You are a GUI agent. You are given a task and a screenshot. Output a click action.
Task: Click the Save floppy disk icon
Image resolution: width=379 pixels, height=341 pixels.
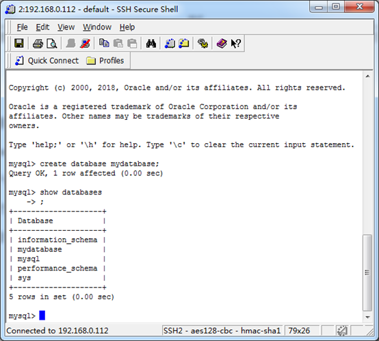19,44
